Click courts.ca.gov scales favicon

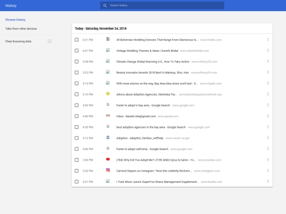point(108,137)
